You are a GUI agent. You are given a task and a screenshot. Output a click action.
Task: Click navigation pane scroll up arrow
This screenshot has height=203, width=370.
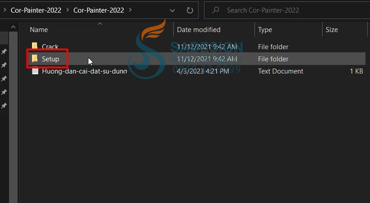pos(13,28)
